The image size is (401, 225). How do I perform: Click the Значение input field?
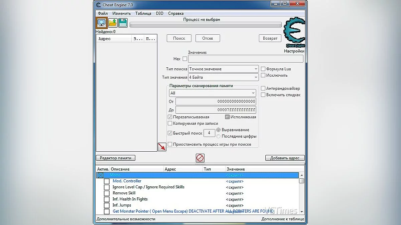click(x=246, y=59)
